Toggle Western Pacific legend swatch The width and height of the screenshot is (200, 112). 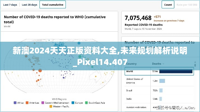[51, 106]
